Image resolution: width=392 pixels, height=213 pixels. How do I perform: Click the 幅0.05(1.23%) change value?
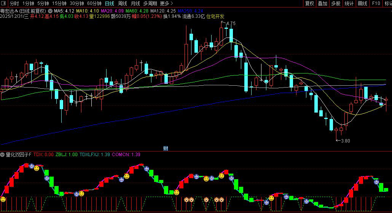[147, 17]
